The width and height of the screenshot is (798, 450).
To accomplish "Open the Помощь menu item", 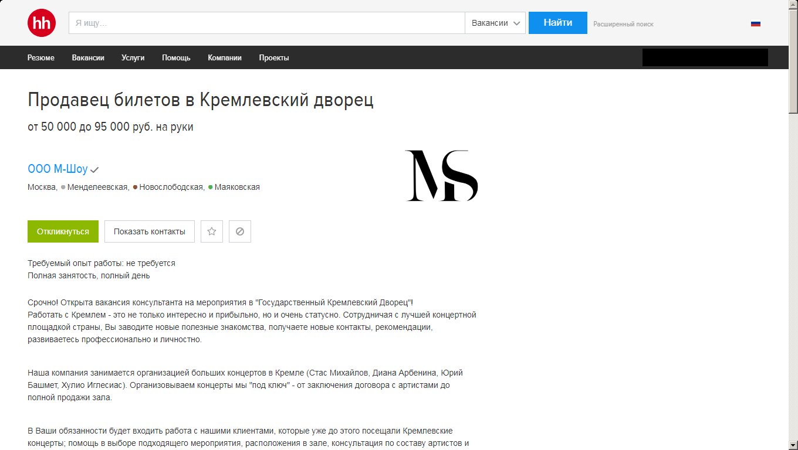I will (176, 57).
